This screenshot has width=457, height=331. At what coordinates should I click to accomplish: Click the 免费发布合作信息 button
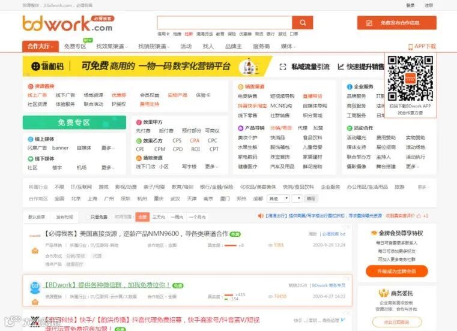397,23
